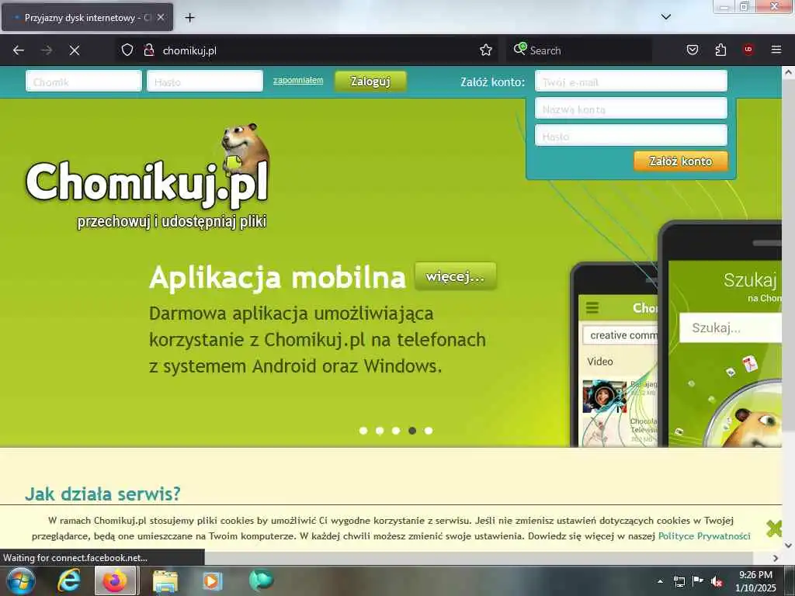Image resolution: width=795 pixels, height=596 pixels.
Task: Select the Przyjazny dysk internetowy tab
Action: coord(87,17)
